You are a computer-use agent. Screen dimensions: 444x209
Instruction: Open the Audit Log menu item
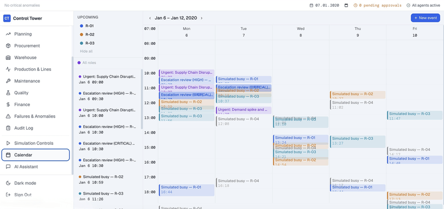pos(36,128)
